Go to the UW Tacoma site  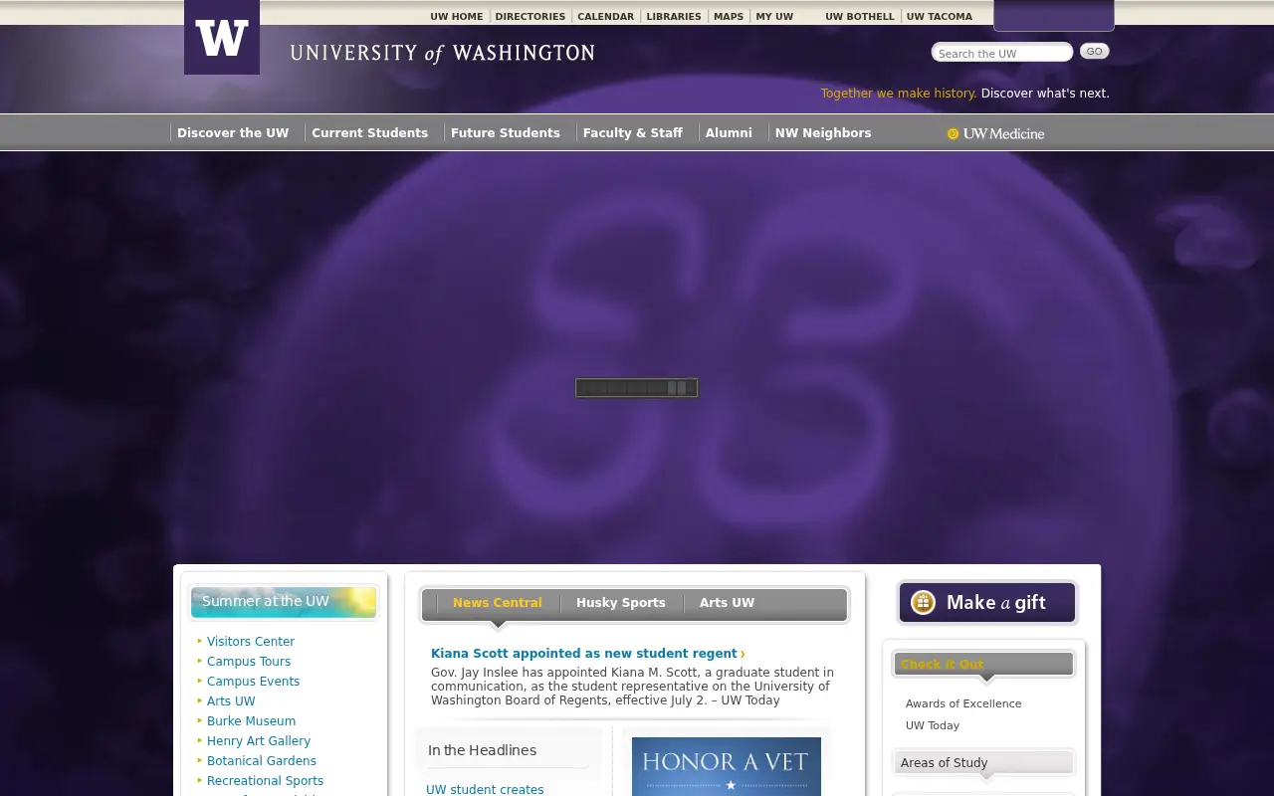tap(940, 17)
